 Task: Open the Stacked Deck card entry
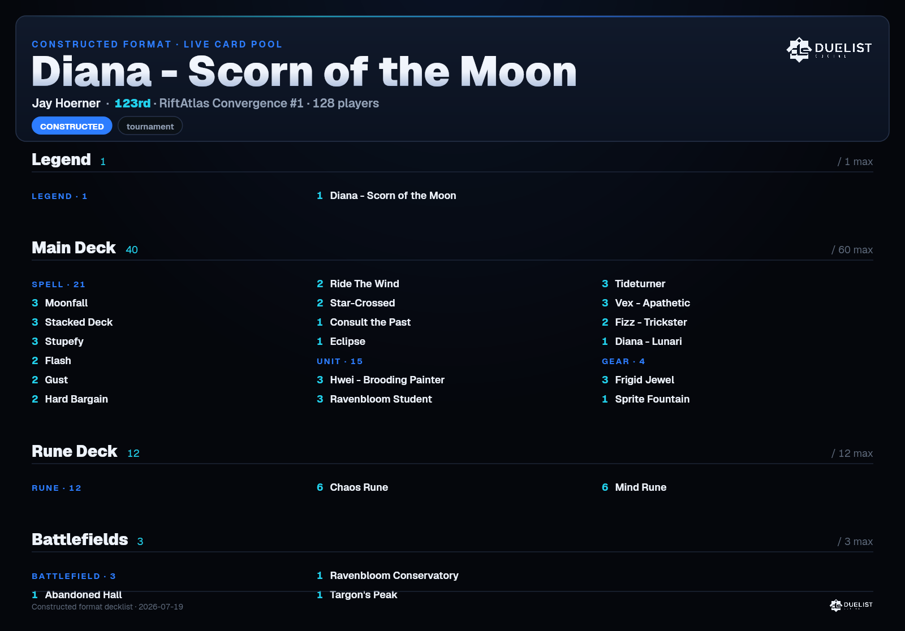click(x=72, y=322)
